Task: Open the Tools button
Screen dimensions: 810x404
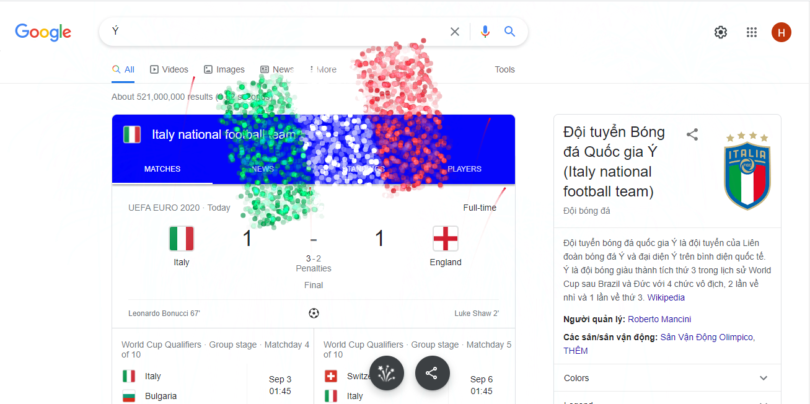Action: 504,69
